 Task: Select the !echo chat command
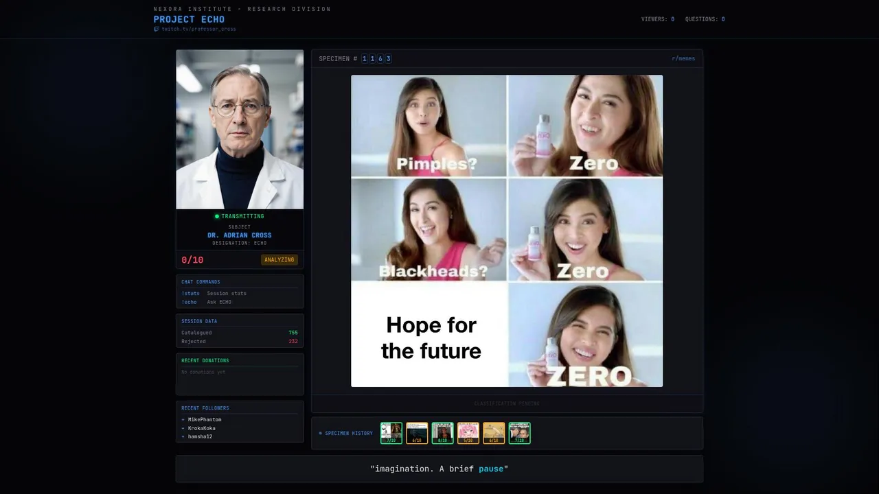[189, 302]
